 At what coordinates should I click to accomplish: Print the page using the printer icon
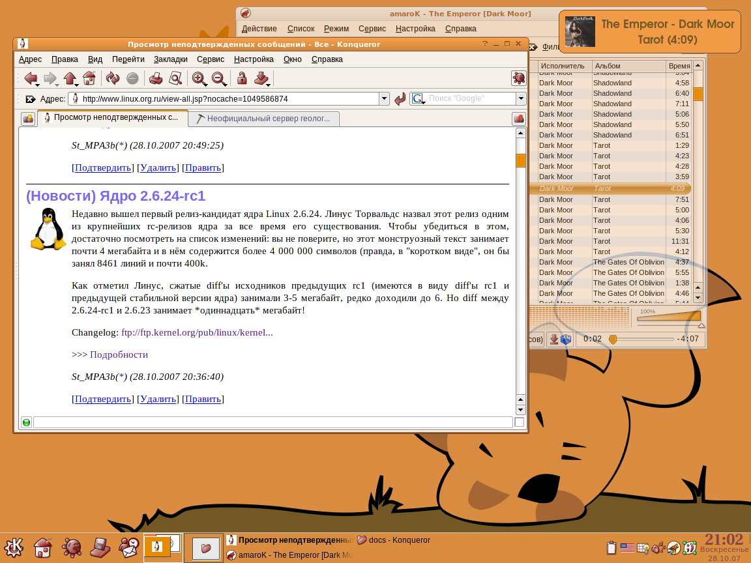pyautogui.click(x=156, y=78)
